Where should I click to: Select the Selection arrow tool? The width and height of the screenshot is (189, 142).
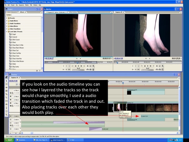6,81
